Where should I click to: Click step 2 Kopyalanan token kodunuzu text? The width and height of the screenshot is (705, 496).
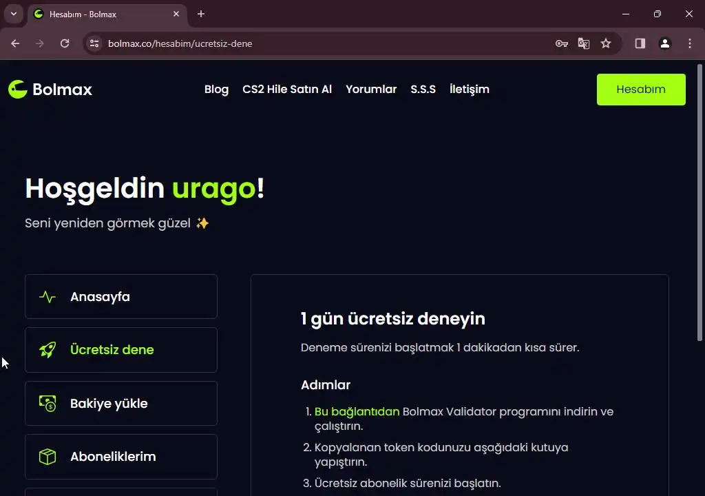click(x=441, y=455)
